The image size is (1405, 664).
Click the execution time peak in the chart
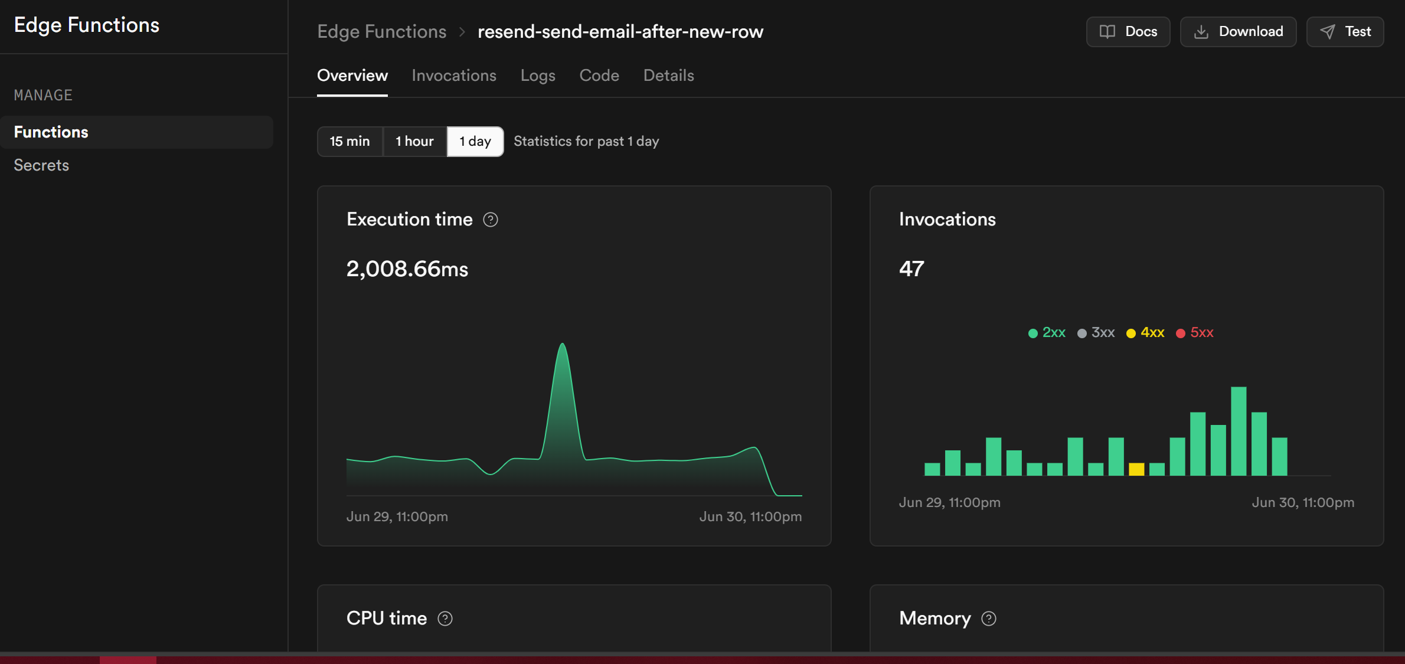[563, 345]
